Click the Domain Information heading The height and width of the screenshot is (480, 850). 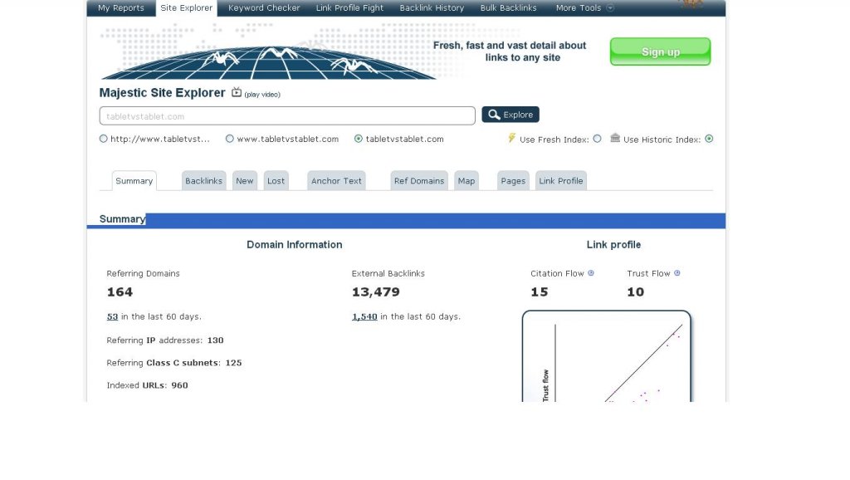295,245
